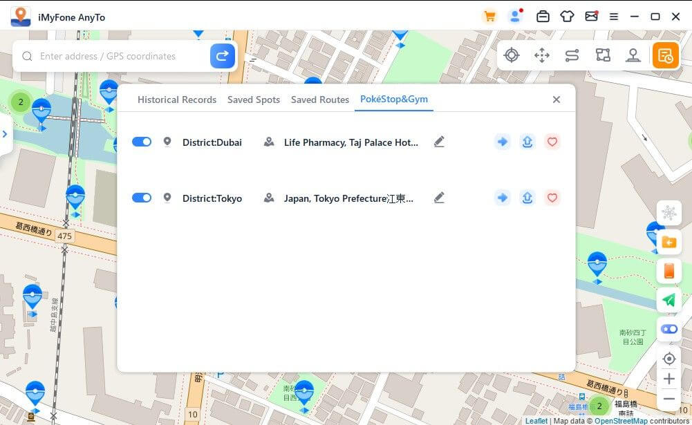Click the iMyFone AnyTo app logo

(20, 17)
